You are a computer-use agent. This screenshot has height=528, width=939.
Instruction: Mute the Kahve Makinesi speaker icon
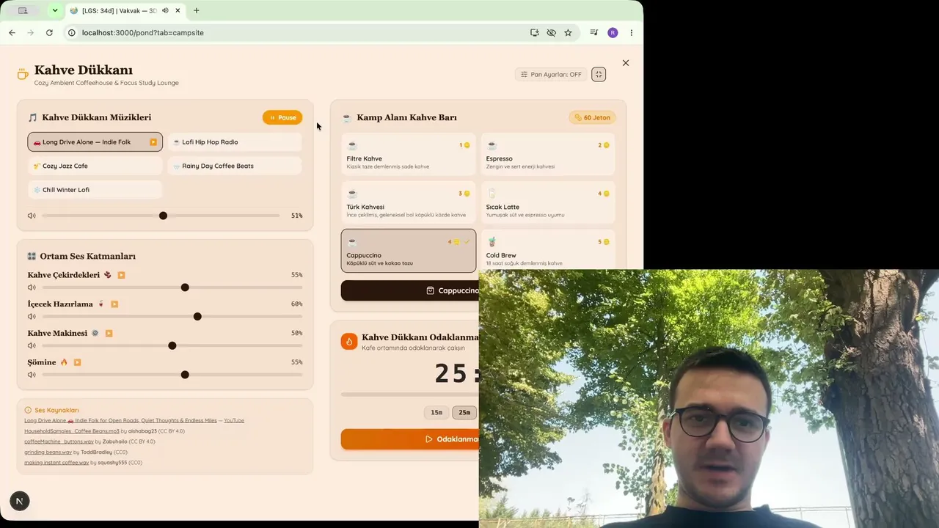click(x=32, y=345)
